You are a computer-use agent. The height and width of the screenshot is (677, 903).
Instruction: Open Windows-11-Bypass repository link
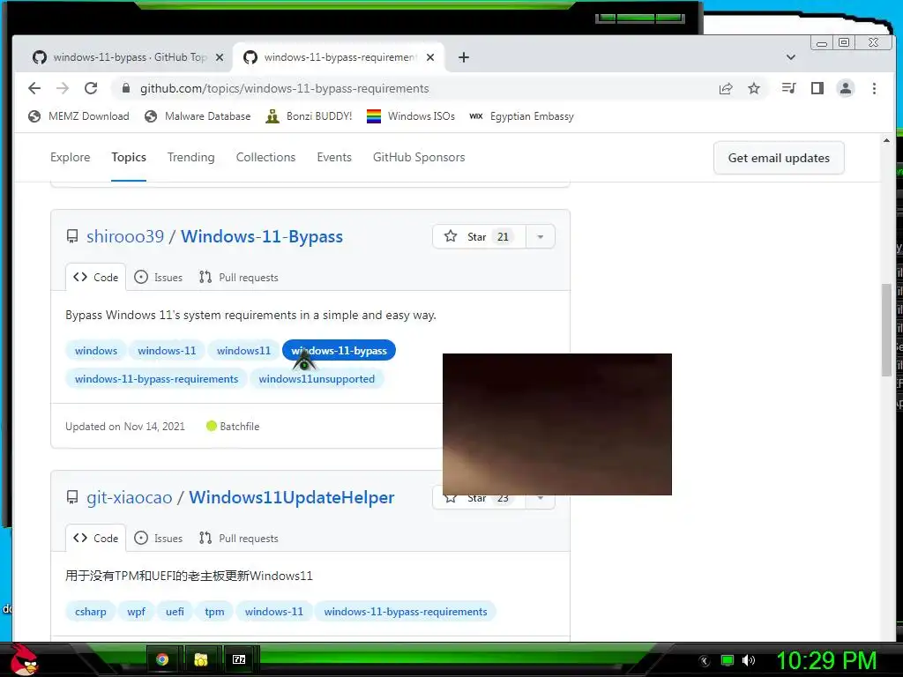point(262,236)
